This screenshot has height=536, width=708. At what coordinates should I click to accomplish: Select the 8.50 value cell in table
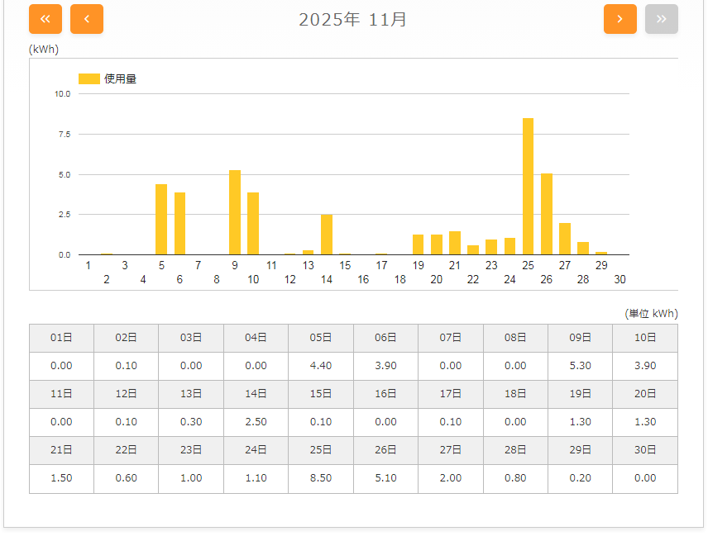(x=321, y=478)
